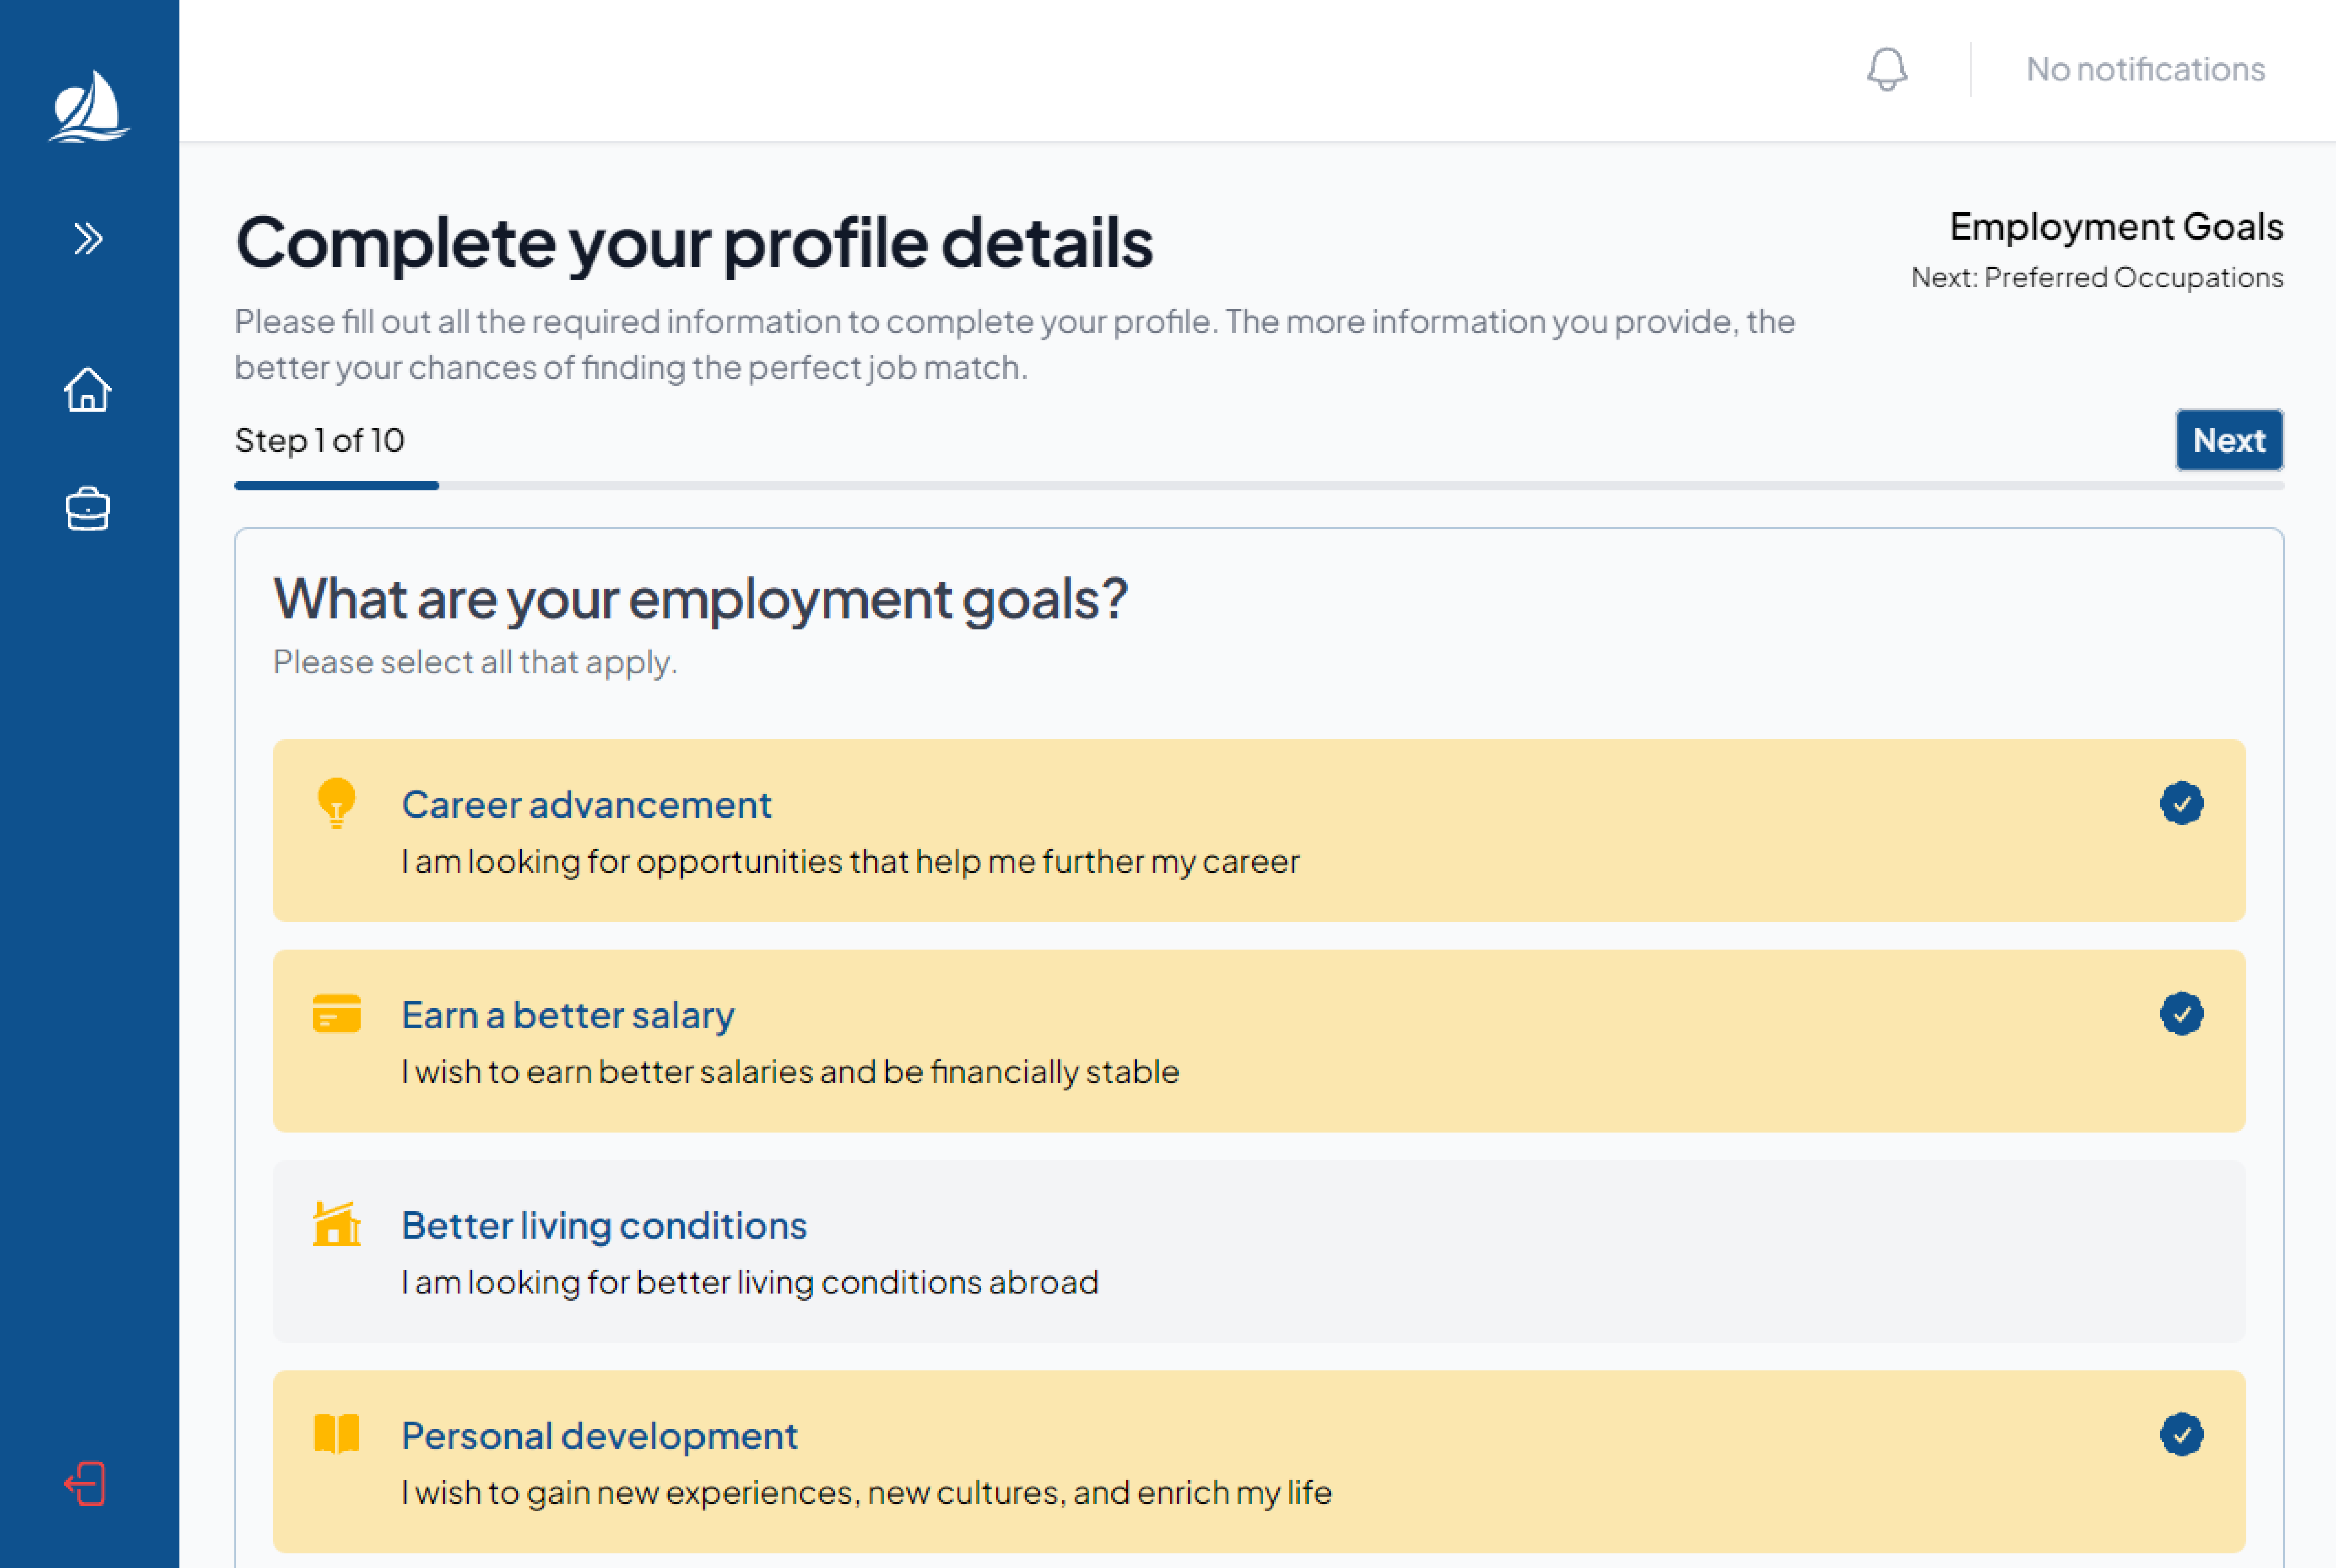This screenshot has height=1568, width=2336.
Task: Click the Employment Goals step heading
Action: [2116, 227]
